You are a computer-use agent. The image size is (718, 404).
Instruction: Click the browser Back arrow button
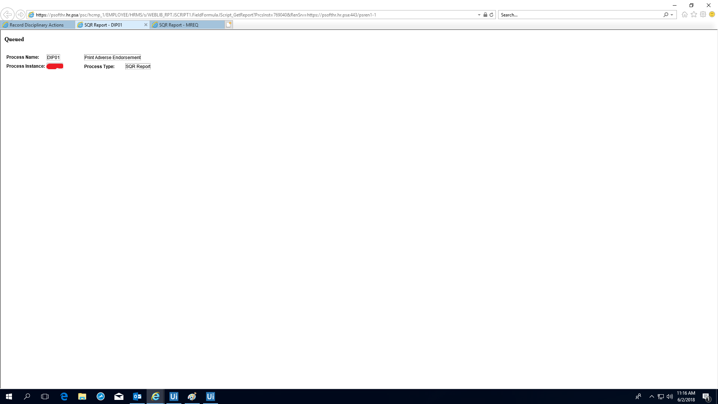(7, 15)
